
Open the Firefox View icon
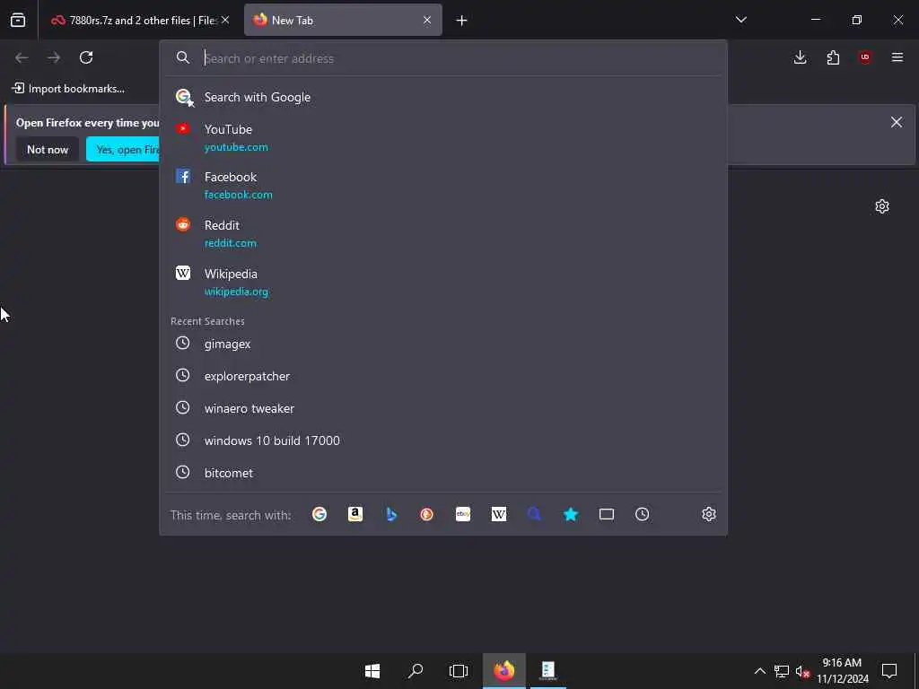point(18,20)
